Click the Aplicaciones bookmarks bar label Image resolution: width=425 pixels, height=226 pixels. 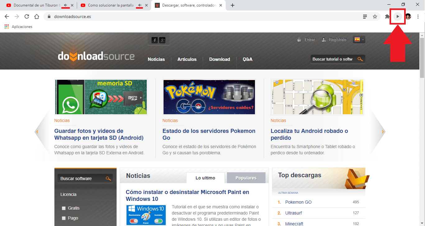click(22, 27)
